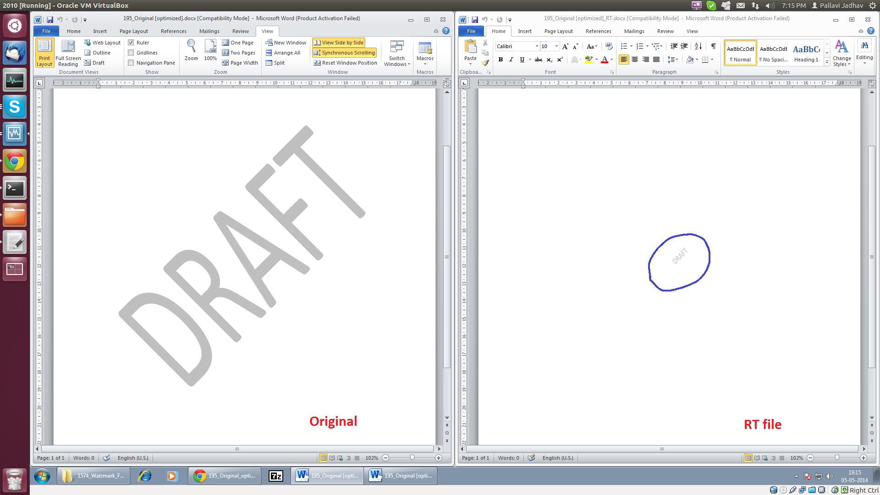Click the Zoom magnifier icon in the View ribbon

[191, 46]
